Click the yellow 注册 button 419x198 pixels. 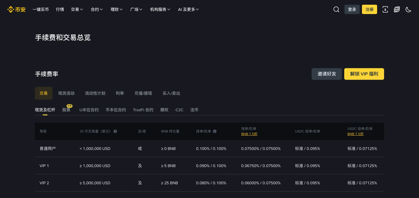(x=370, y=9)
